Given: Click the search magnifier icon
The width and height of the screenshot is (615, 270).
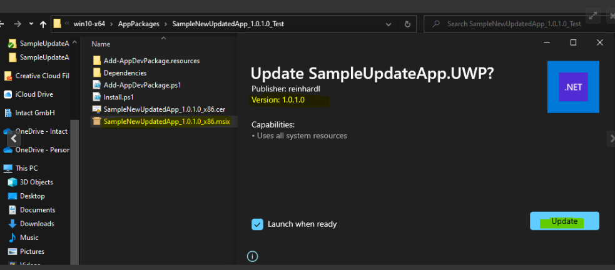Looking at the screenshot, I should 436,24.
